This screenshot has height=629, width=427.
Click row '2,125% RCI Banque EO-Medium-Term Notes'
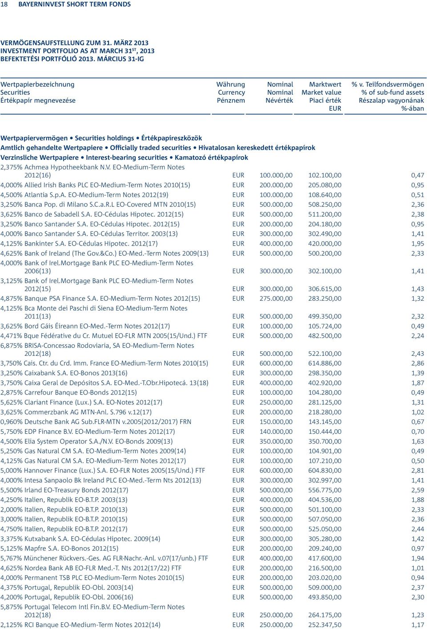[x=212, y=625]
